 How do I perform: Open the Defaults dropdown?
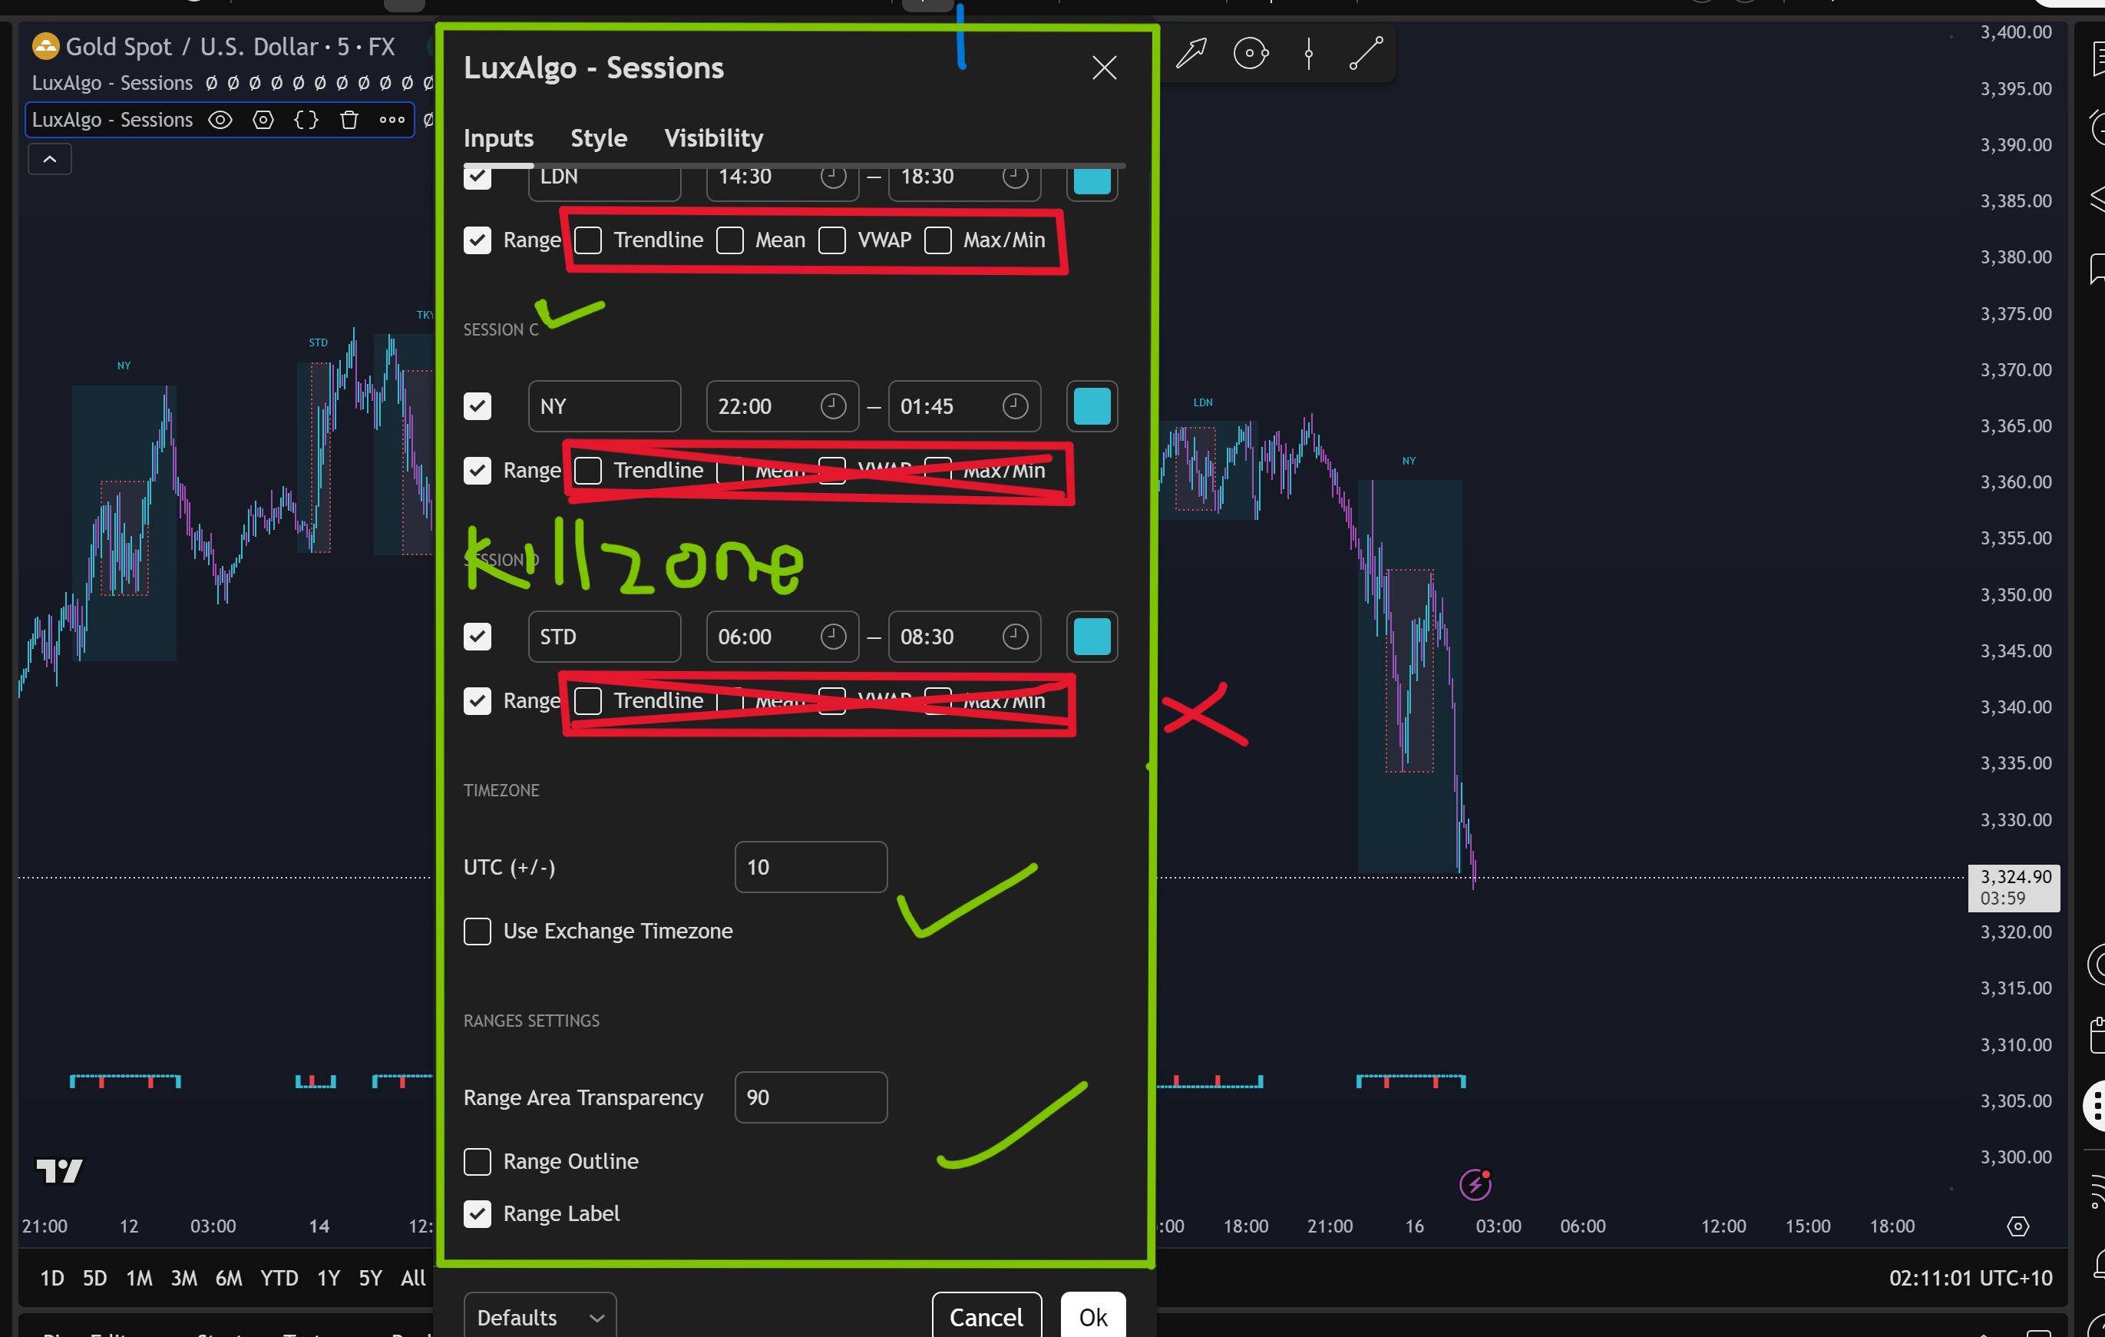pyautogui.click(x=540, y=1317)
